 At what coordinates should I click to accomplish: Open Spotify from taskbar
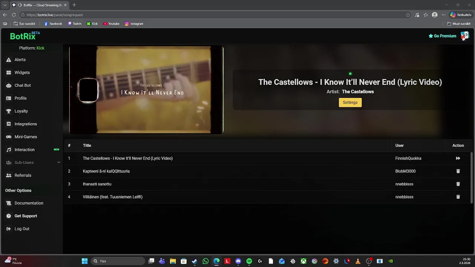click(249, 261)
